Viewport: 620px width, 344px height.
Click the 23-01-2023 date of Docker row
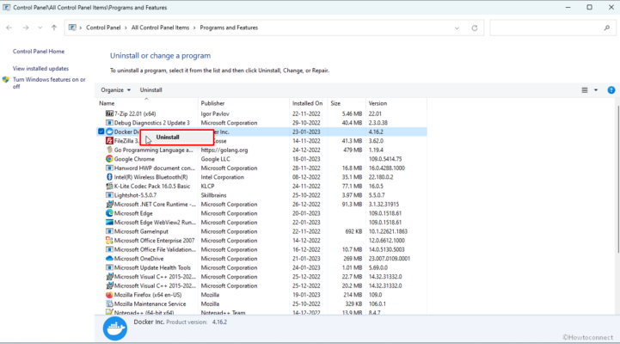tap(306, 132)
